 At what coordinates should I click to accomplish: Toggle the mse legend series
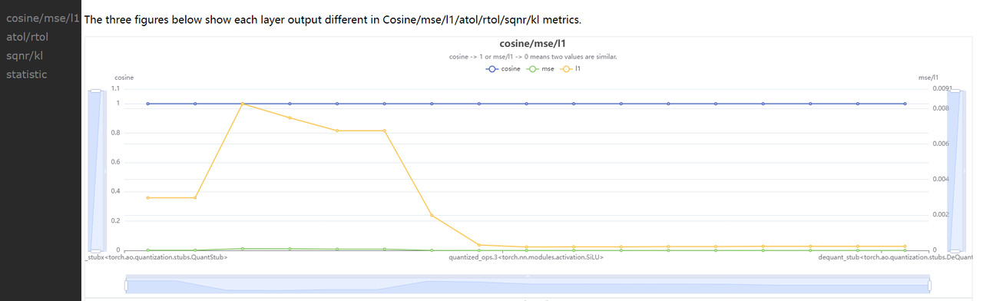[x=541, y=69]
